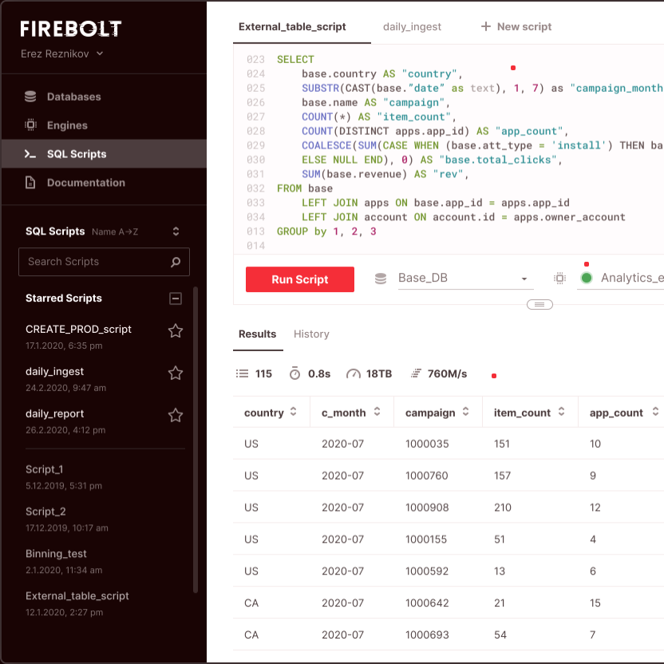664x664 pixels.
Task: Select item_count cell 157
Action: coord(502,476)
